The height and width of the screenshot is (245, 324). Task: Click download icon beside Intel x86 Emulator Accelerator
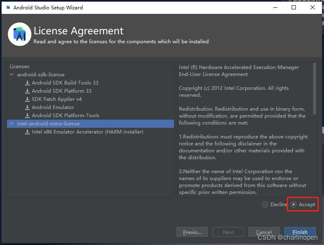[x=27, y=132]
